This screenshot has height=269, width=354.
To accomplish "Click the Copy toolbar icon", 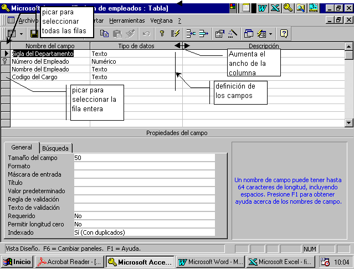I will pos(104,34).
